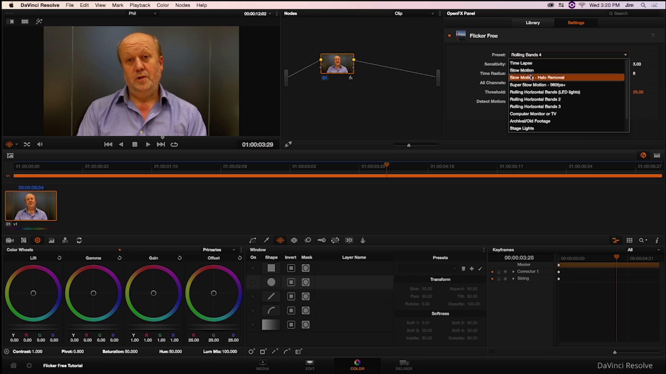Enable the linear window row

(x=253, y=268)
